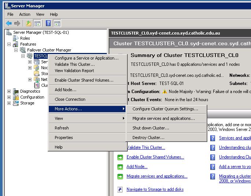
Task: Click the Add Node link in summary
Action: (137, 167)
